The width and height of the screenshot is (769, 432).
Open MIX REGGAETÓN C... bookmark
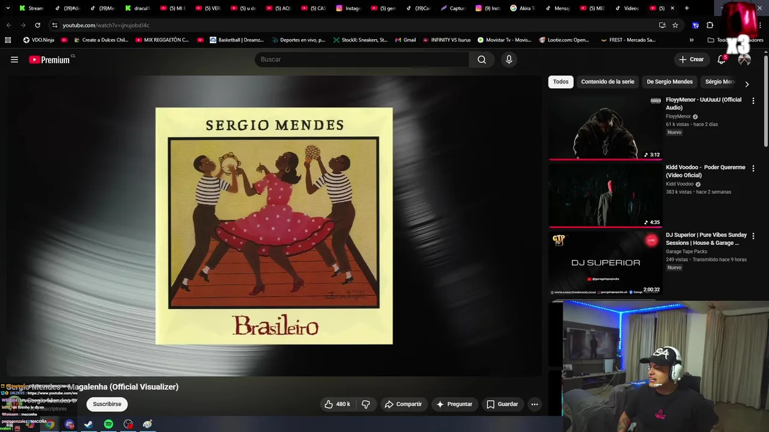pos(162,40)
